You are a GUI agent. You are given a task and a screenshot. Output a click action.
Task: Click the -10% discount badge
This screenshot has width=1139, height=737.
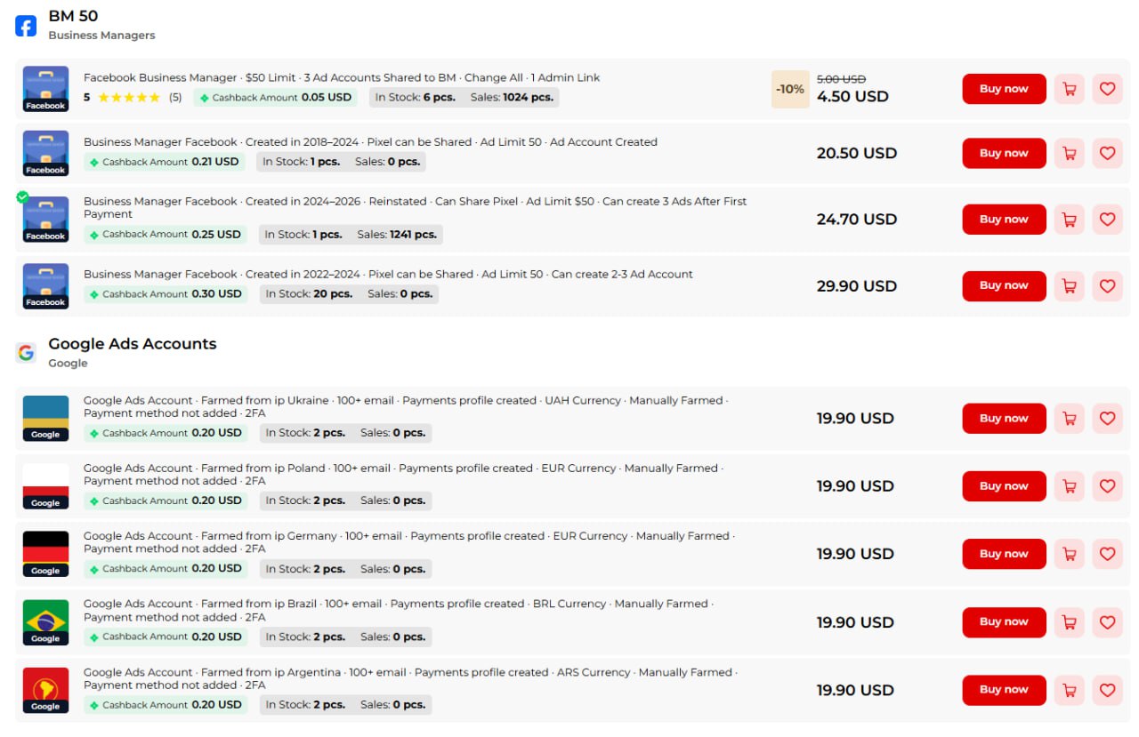pos(789,89)
